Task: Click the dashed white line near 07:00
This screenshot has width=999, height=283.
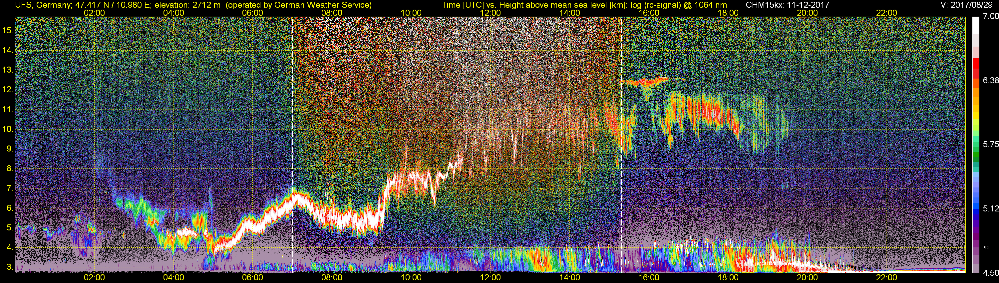Action: pyautogui.click(x=292, y=144)
